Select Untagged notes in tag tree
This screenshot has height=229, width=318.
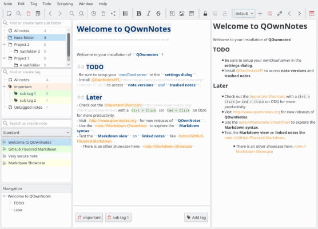[28, 108]
